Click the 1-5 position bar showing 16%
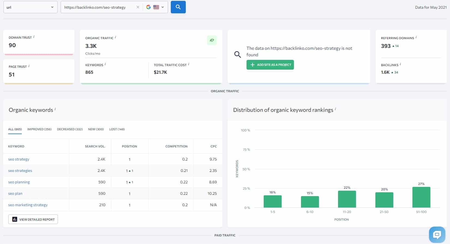 tap(273, 201)
